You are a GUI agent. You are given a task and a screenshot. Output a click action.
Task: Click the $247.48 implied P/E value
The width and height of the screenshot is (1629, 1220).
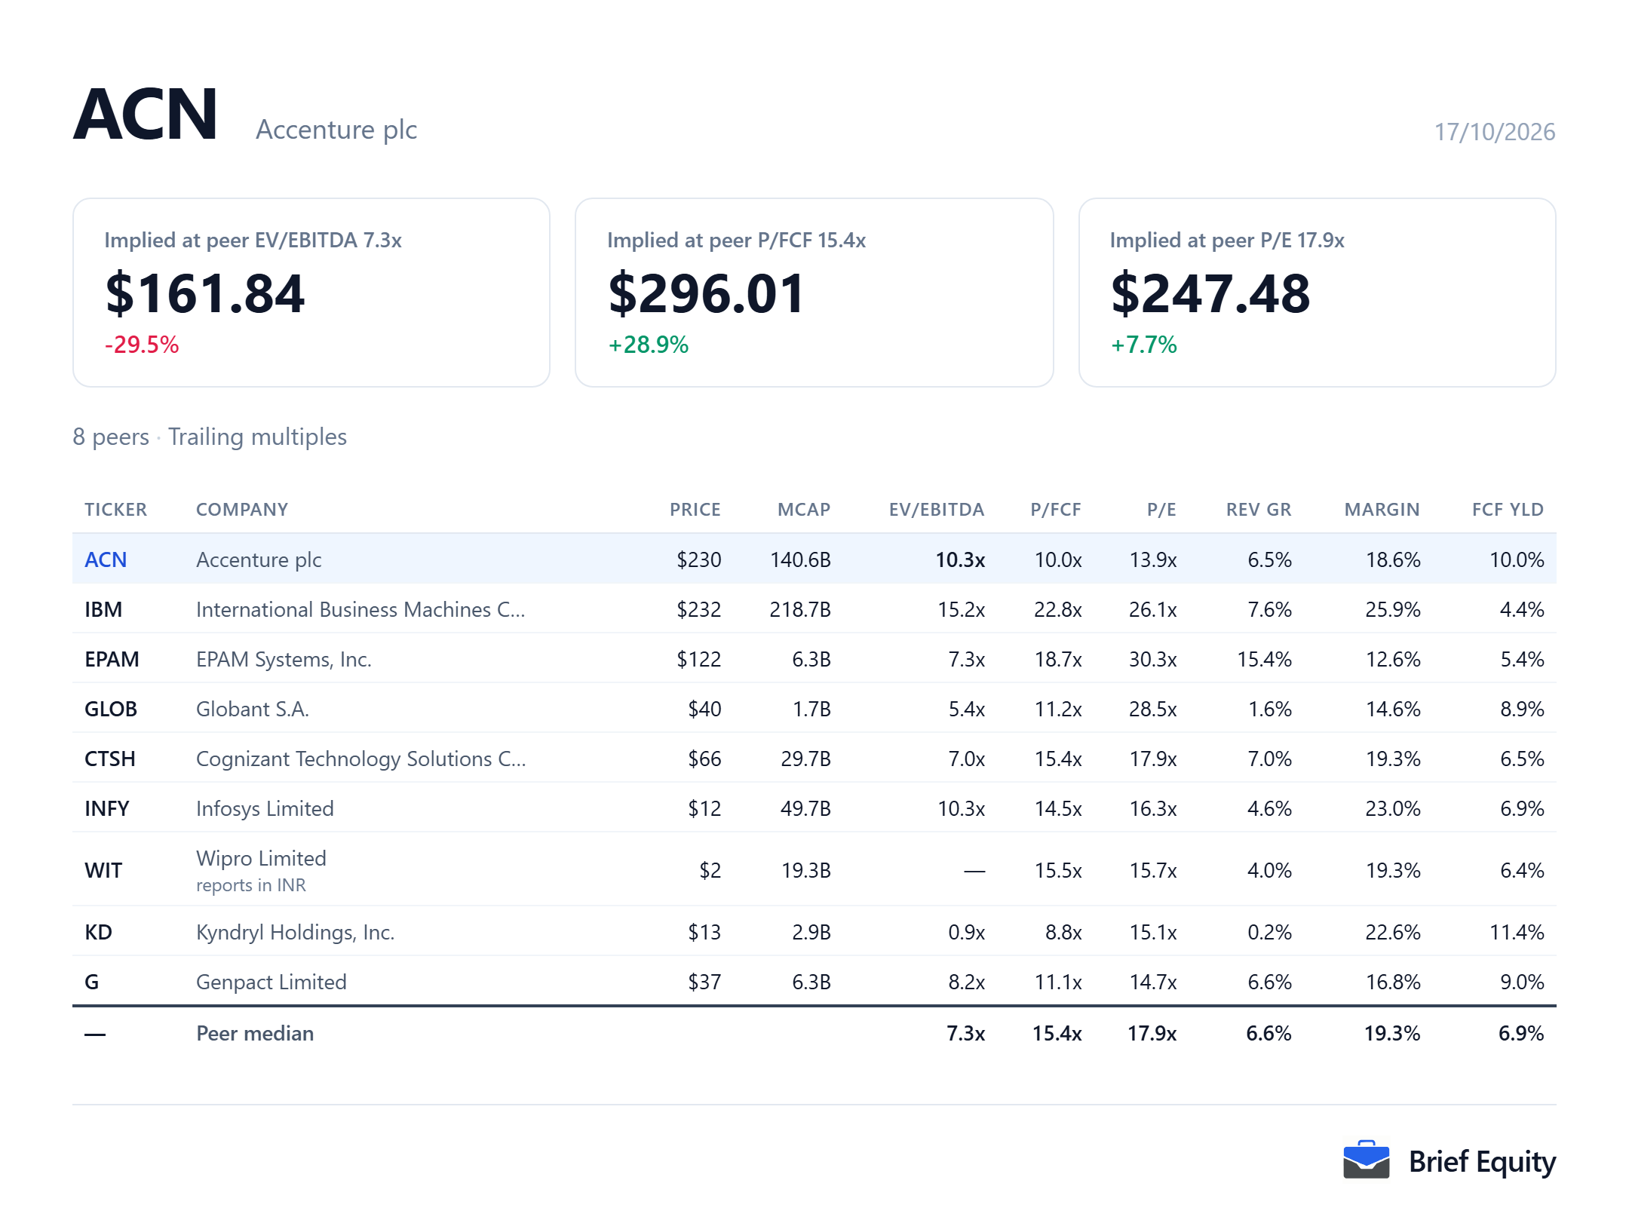[x=1210, y=293]
